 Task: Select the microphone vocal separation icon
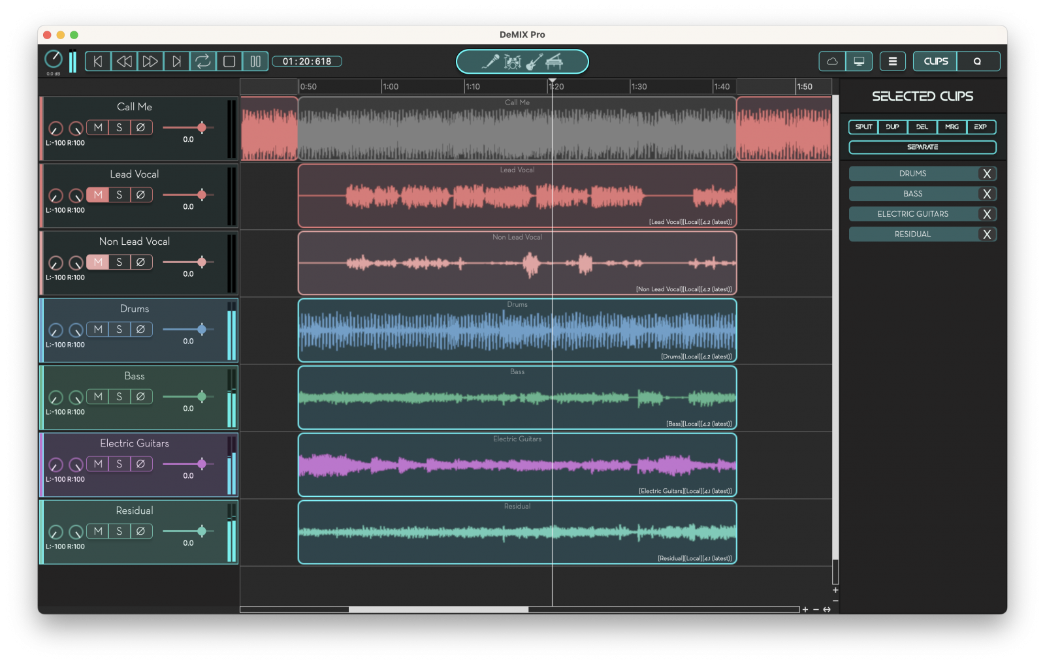point(490,61)
